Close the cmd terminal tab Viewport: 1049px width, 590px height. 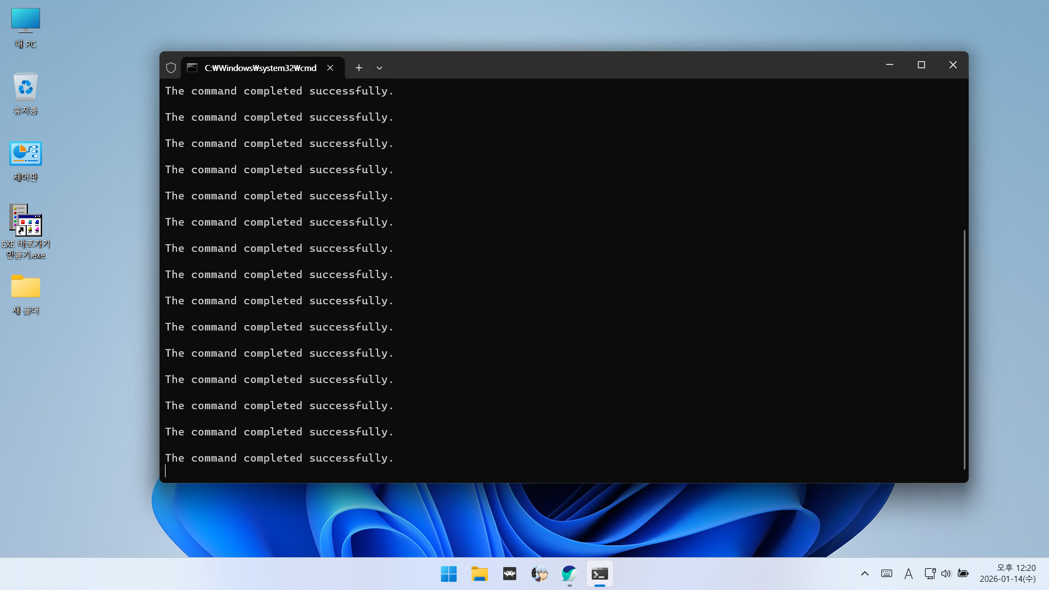pos(330,68)
